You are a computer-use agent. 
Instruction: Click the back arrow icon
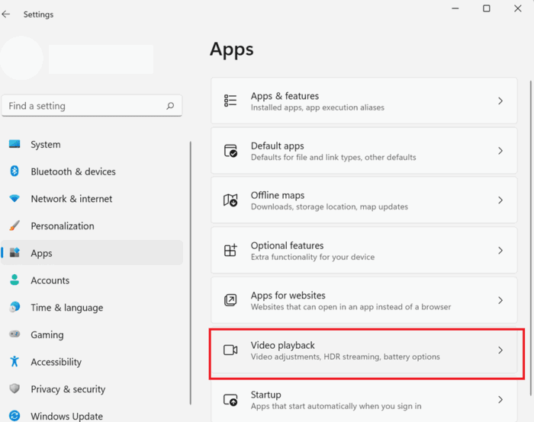[6, 14]
